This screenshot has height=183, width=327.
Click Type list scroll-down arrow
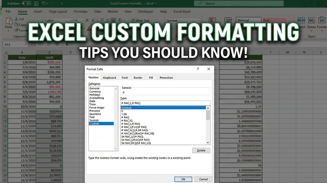(x=208, y=143)
